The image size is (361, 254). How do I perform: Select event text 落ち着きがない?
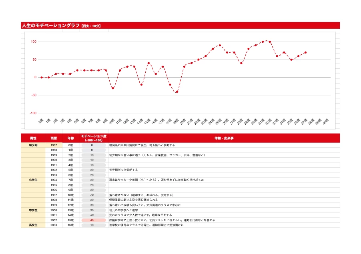pos(119,195)
